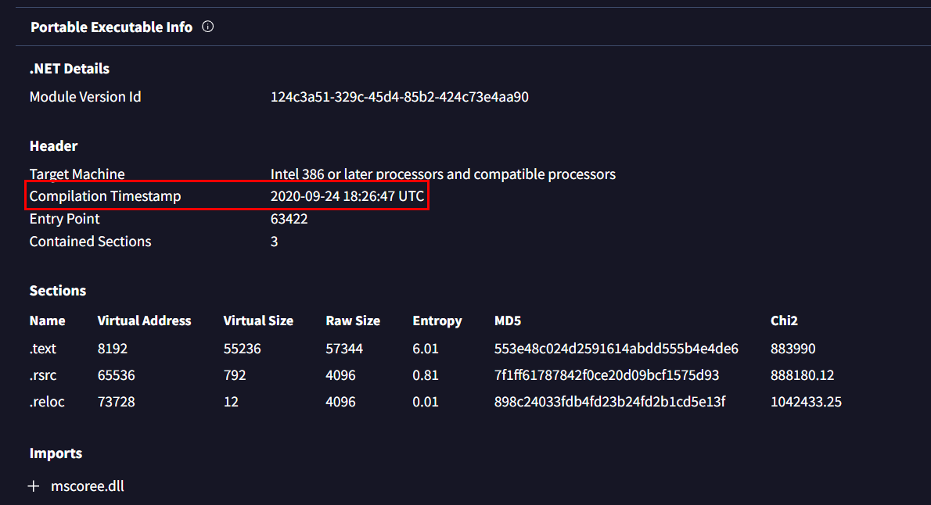Select the Compilation Timestamp value
The height and width of the screenshot is (505, 931).
pyautogui.click(x=347, y=196)
